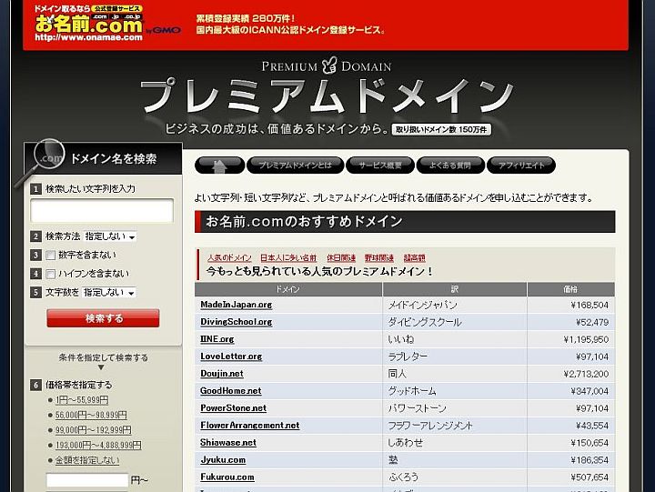Click the price ¥1,195,950

click(x=586, y=339)
